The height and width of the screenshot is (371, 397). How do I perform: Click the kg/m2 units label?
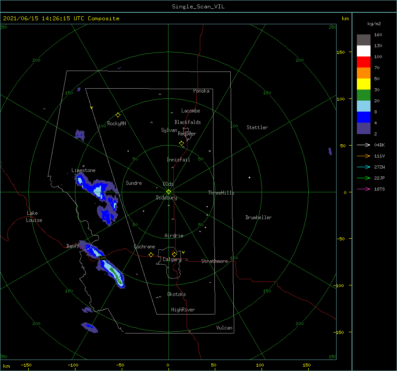pos(374,24)
